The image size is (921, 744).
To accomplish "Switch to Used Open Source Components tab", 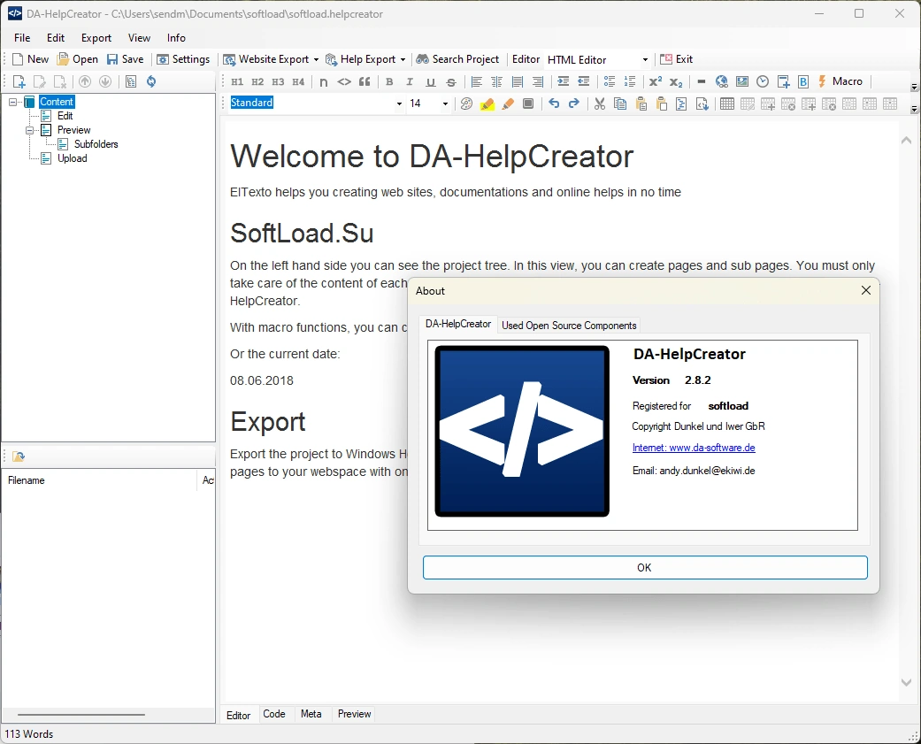I will point(569,326).
